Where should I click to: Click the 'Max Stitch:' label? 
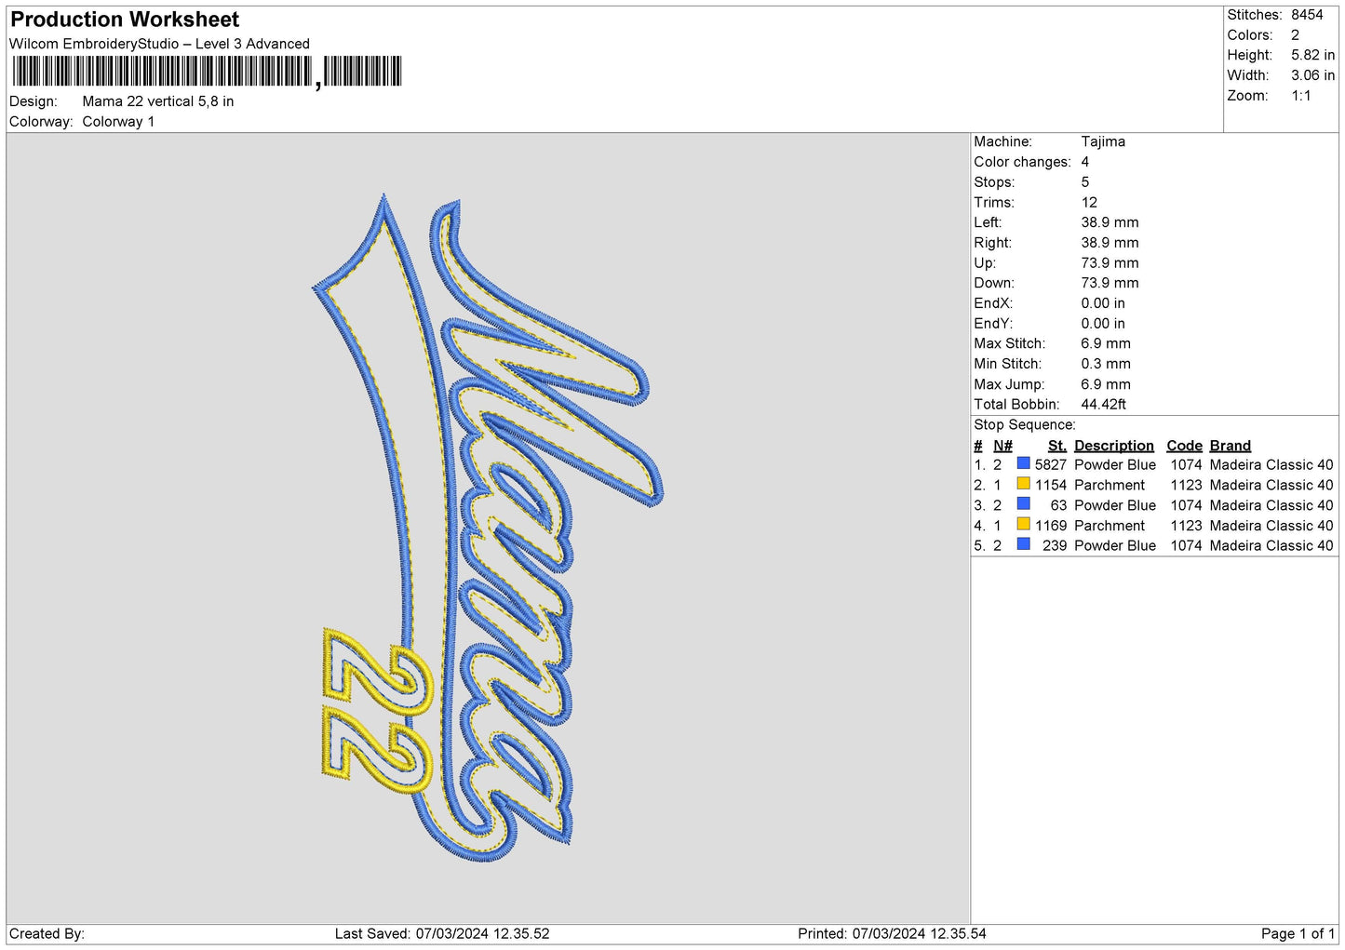1009,343
